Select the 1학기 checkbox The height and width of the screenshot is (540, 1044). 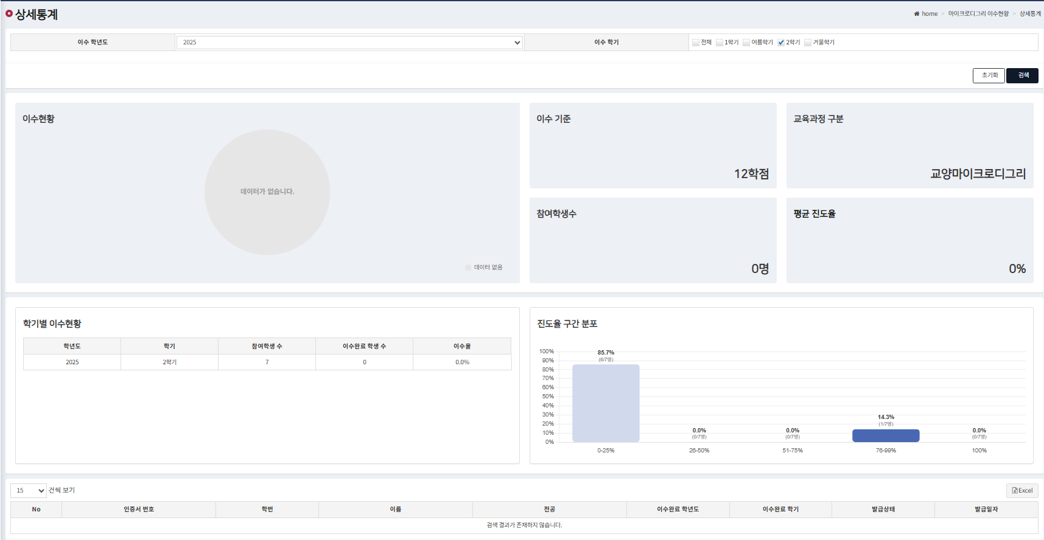[720, 43]
